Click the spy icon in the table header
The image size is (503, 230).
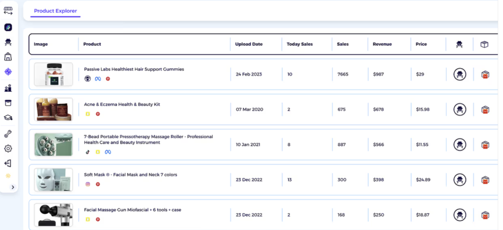[x=459, y=45]
